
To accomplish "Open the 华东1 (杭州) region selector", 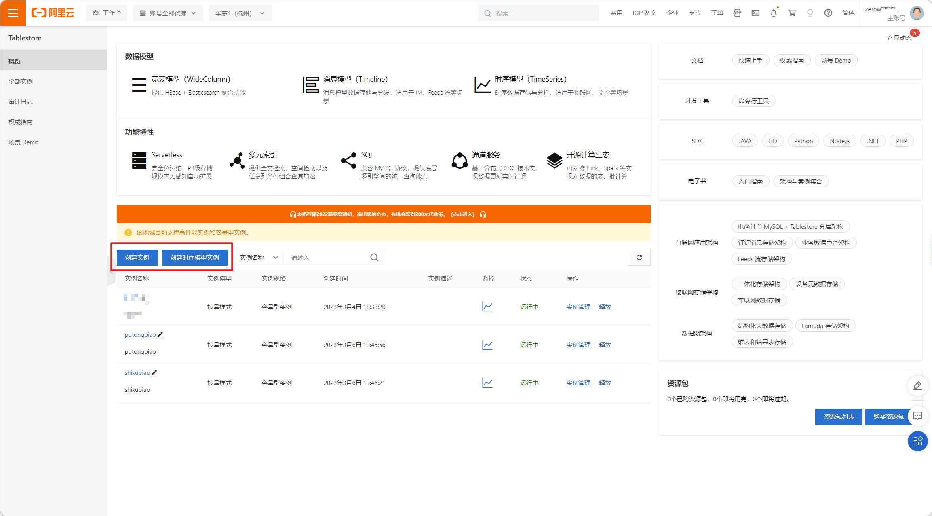I will click(x=240, y=13).
